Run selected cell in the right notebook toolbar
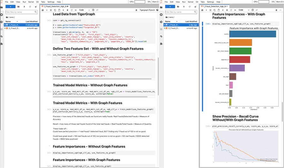Screen dimensions: 284x168 [222, 10]
